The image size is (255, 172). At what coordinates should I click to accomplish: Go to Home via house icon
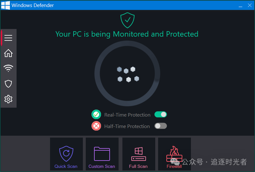(x=8, y=53)
